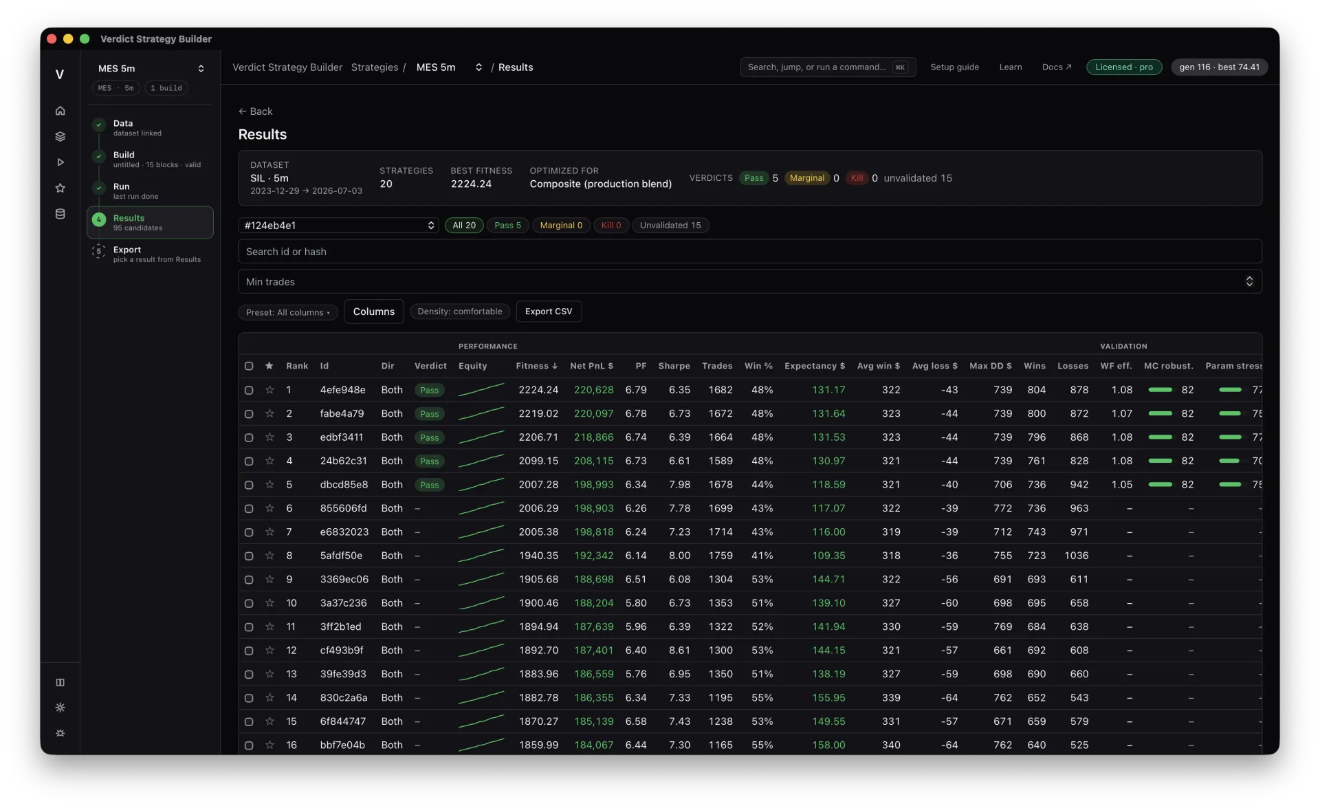
Task: Open the settings gear icon in sidebar
Action: click(x=60, y=733)
